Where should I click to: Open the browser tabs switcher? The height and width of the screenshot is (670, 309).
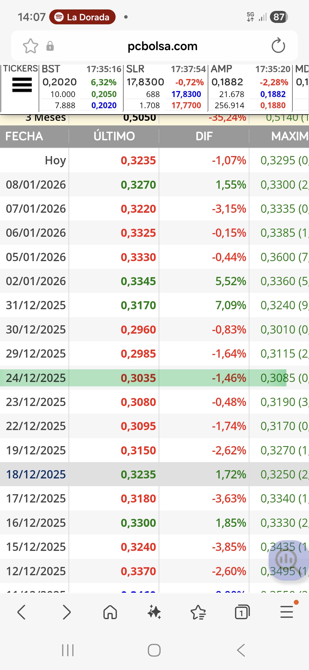[x=242, y=612]
